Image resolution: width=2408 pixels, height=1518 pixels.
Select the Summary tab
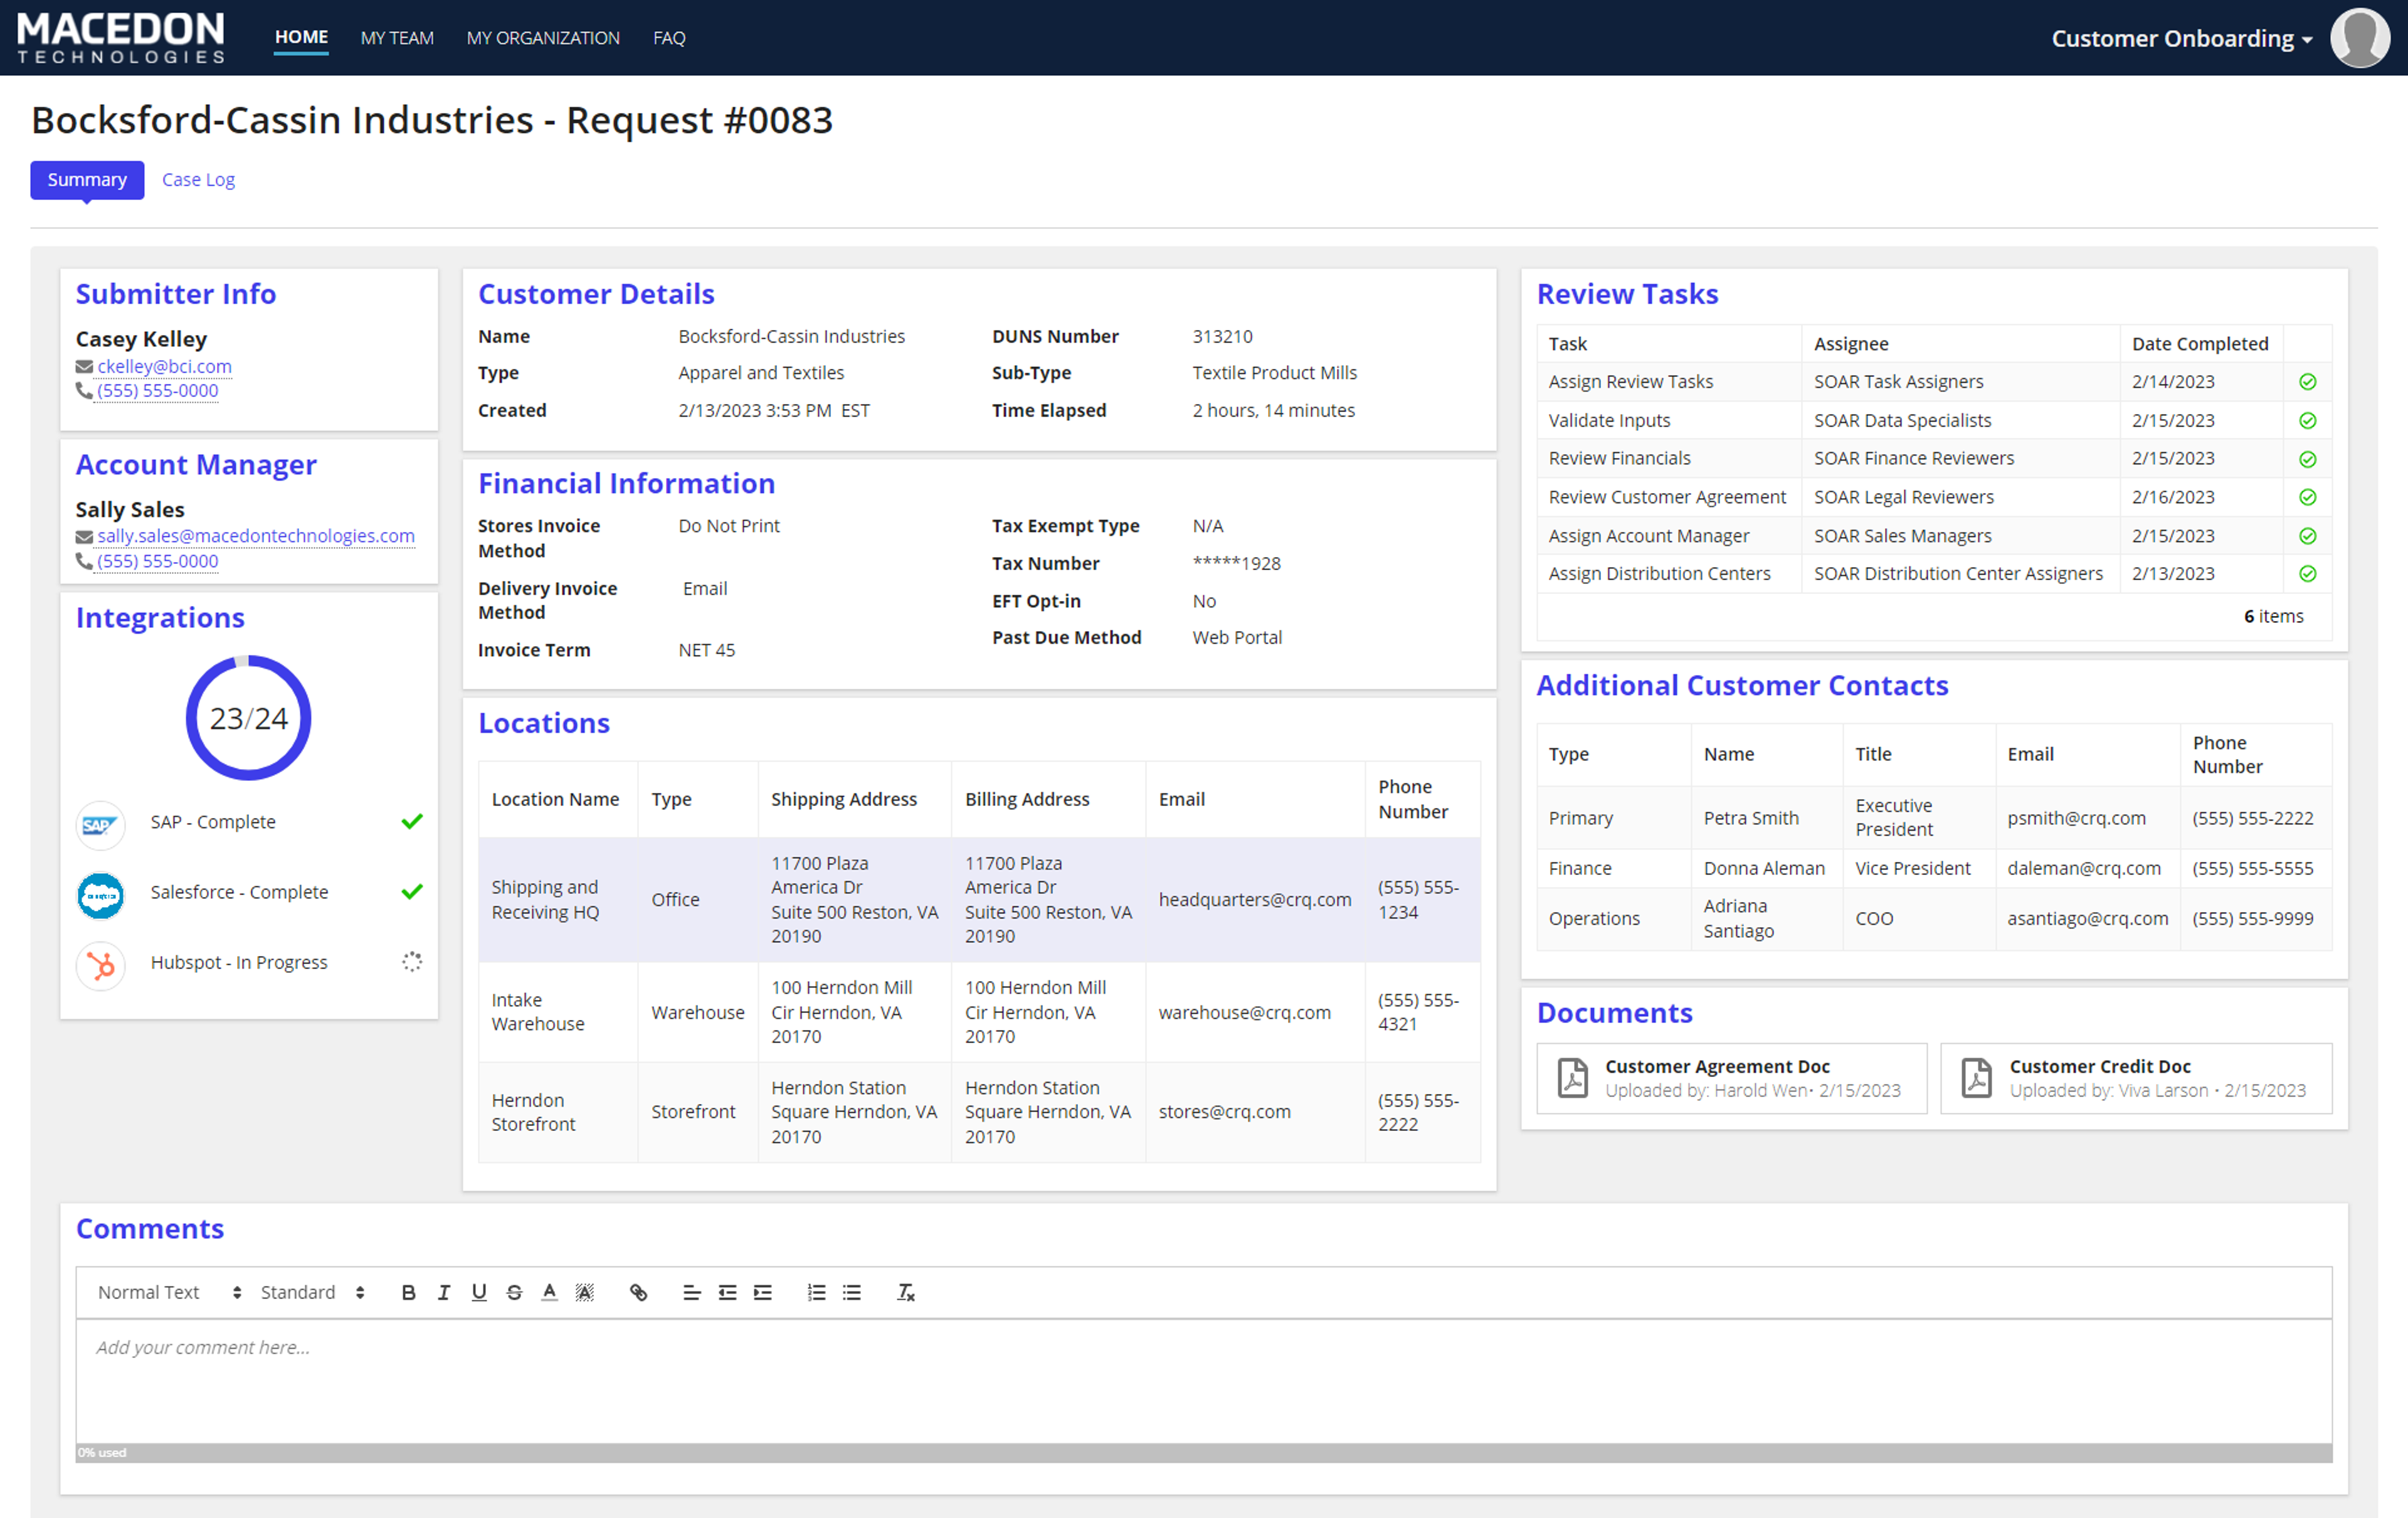[x=87, y=180]
